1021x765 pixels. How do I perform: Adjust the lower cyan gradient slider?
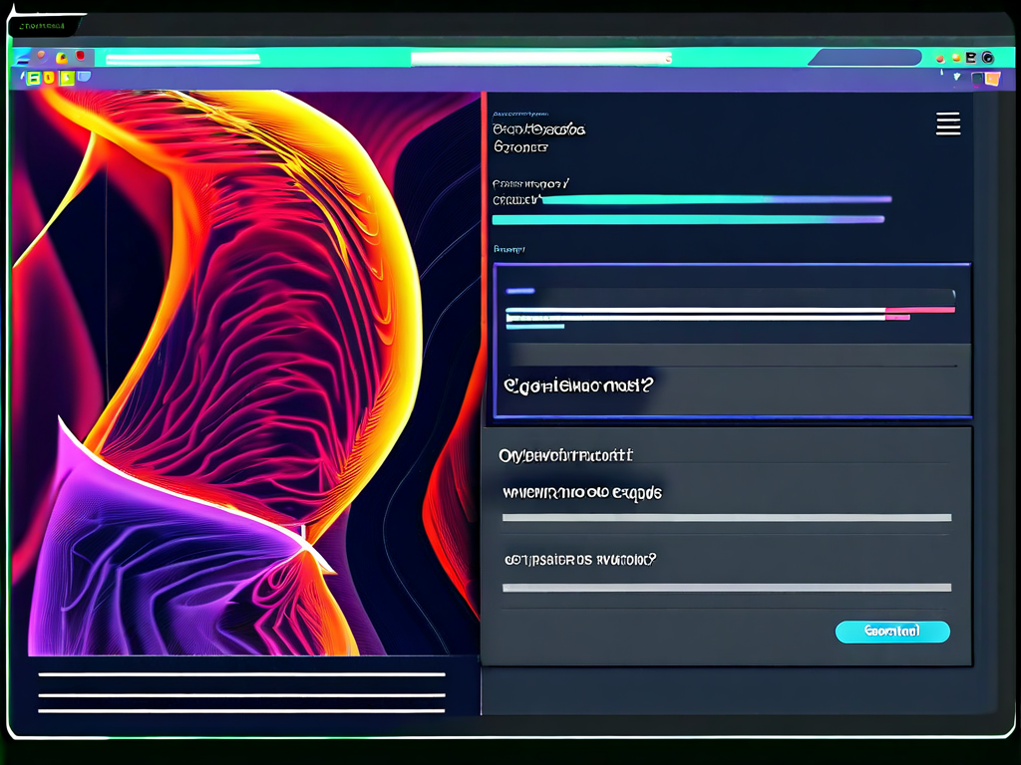tap(688, 220)
